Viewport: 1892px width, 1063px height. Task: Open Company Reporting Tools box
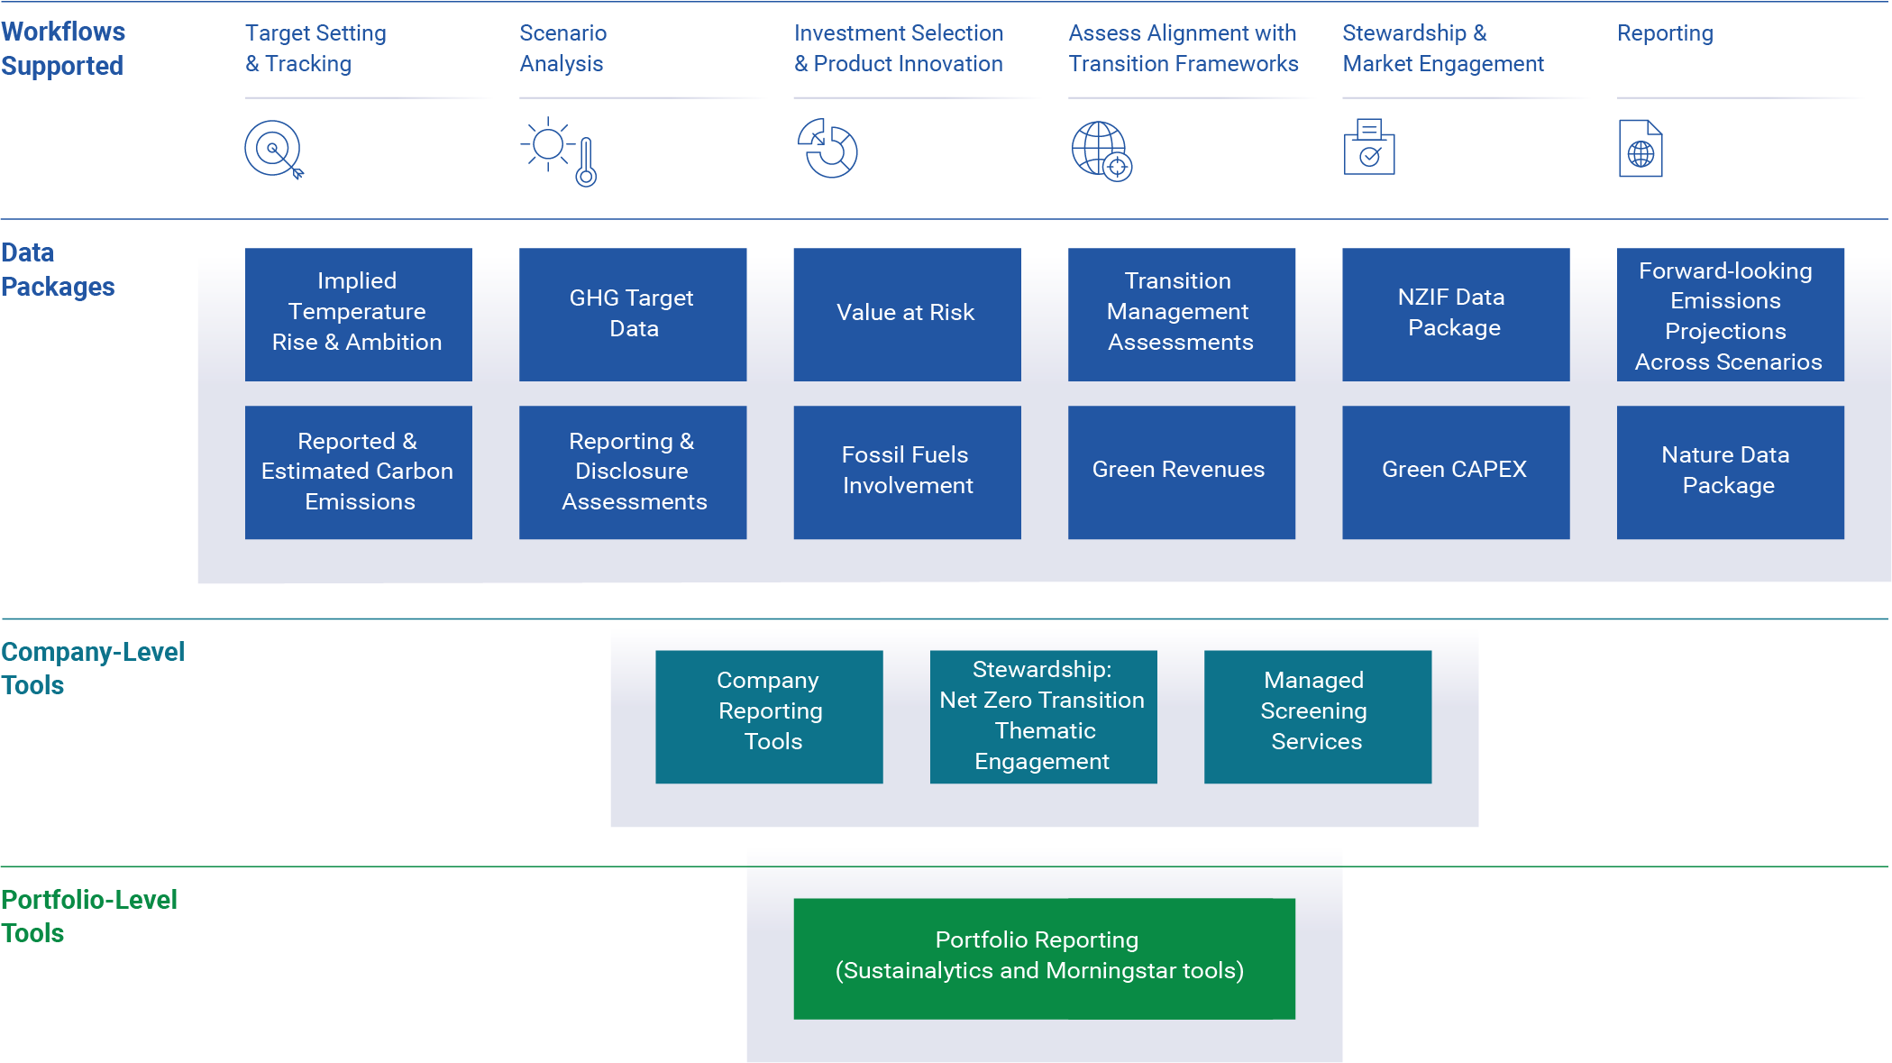[769, 716]
